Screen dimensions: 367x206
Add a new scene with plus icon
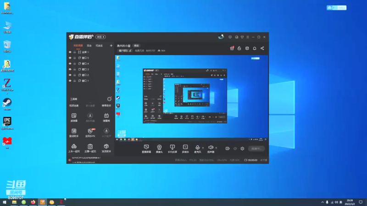tap(111, 45)
